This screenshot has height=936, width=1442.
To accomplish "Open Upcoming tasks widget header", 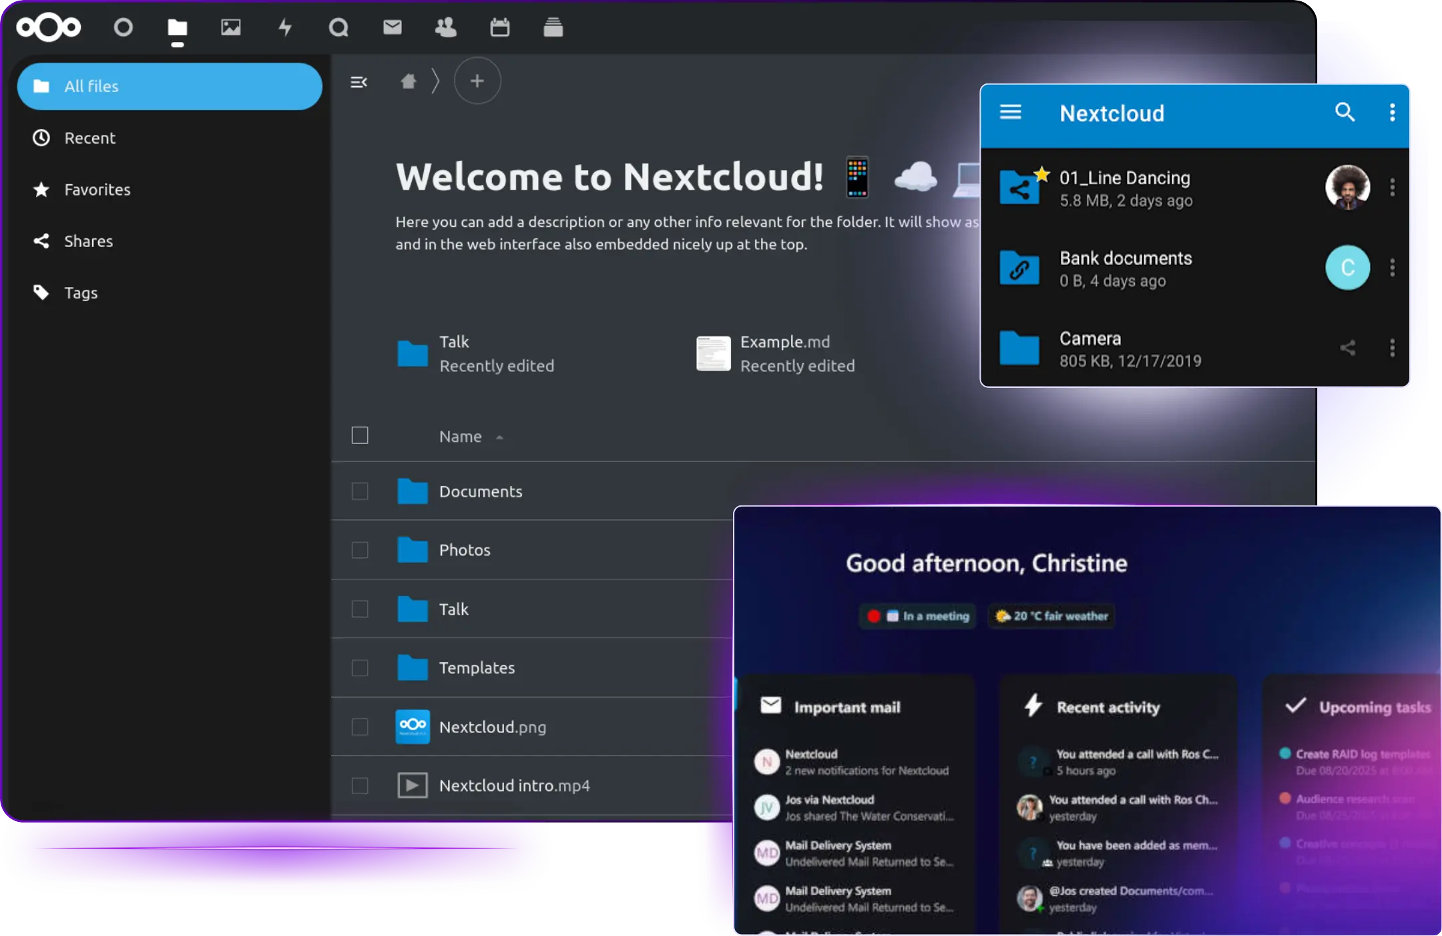I will [x=1358, y=706].
